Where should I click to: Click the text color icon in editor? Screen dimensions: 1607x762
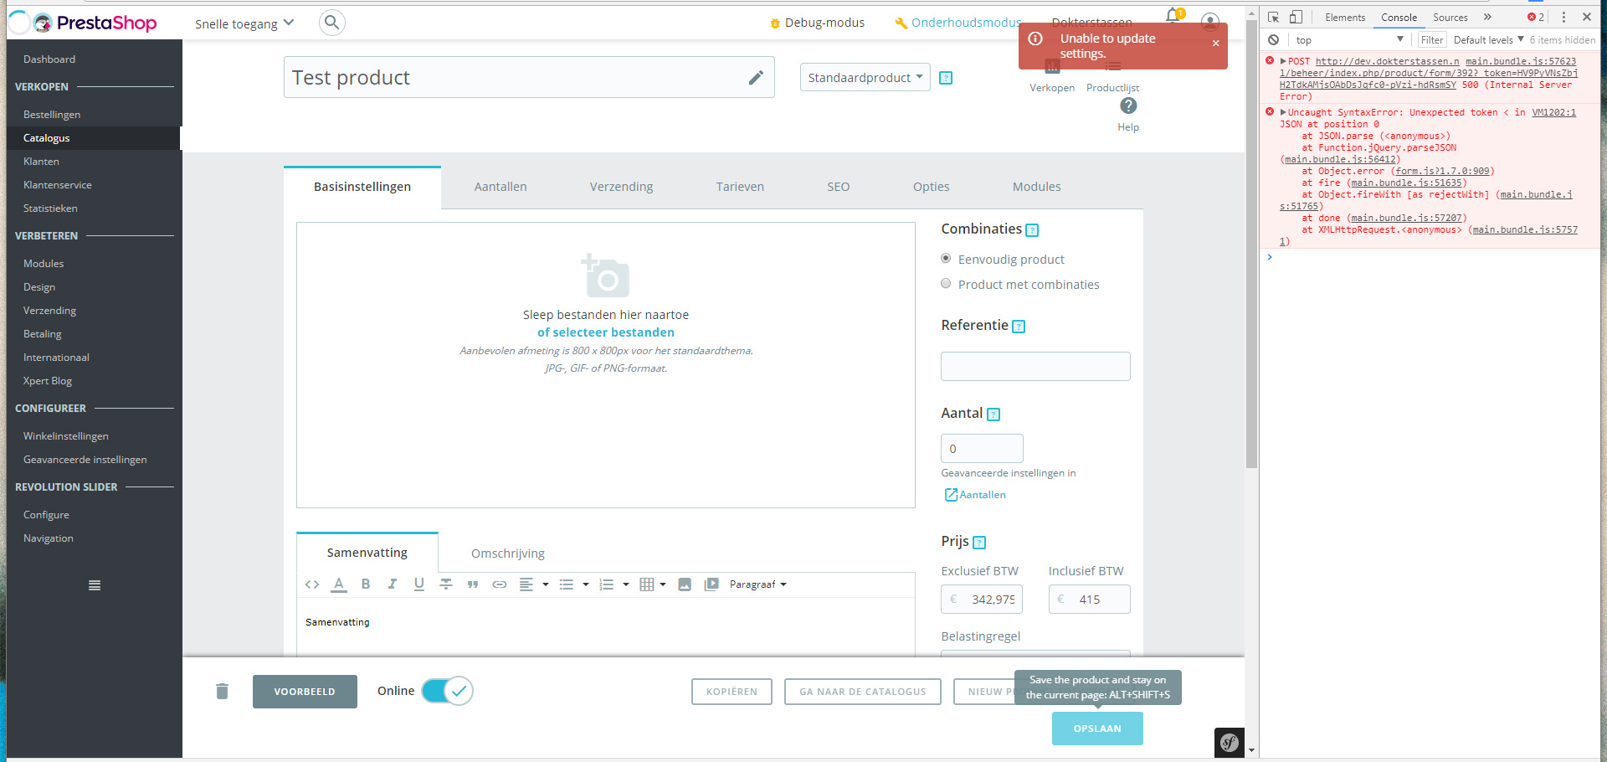pyautogui.click(x=339, y=584)
